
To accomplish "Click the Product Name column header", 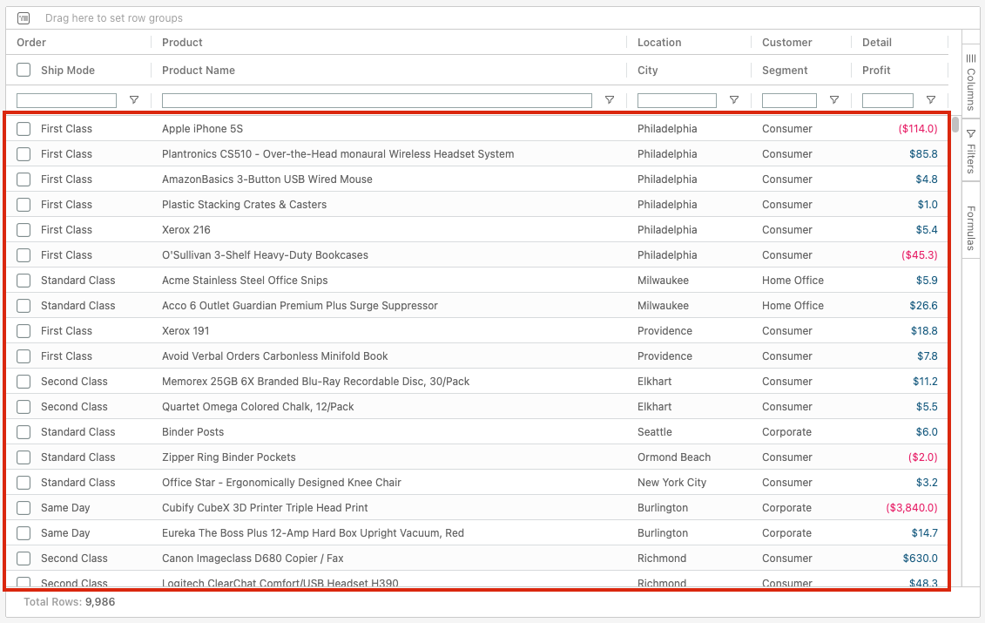I will point(199,71).
